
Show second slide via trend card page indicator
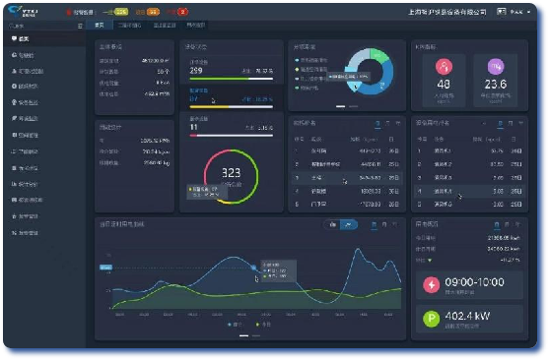256,335
